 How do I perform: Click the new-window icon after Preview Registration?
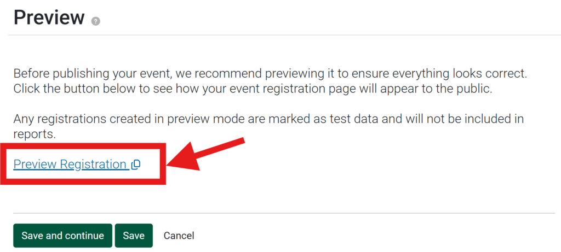click(x=135, y=165)
